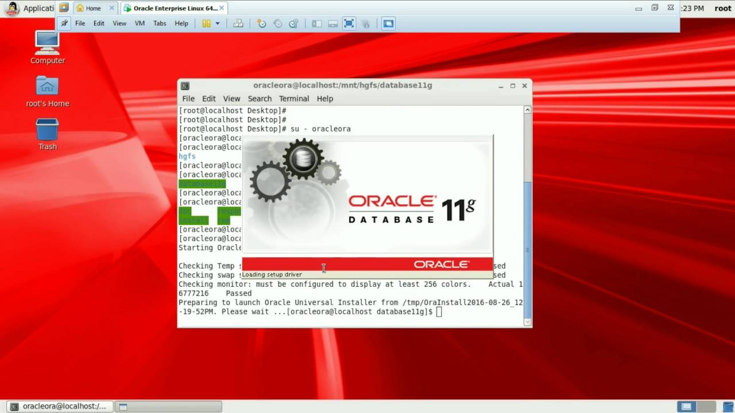Screen dimensions: 735x413
Task: Click the yellow suspend/pause VM icon
Action: (x=206, y=24)
